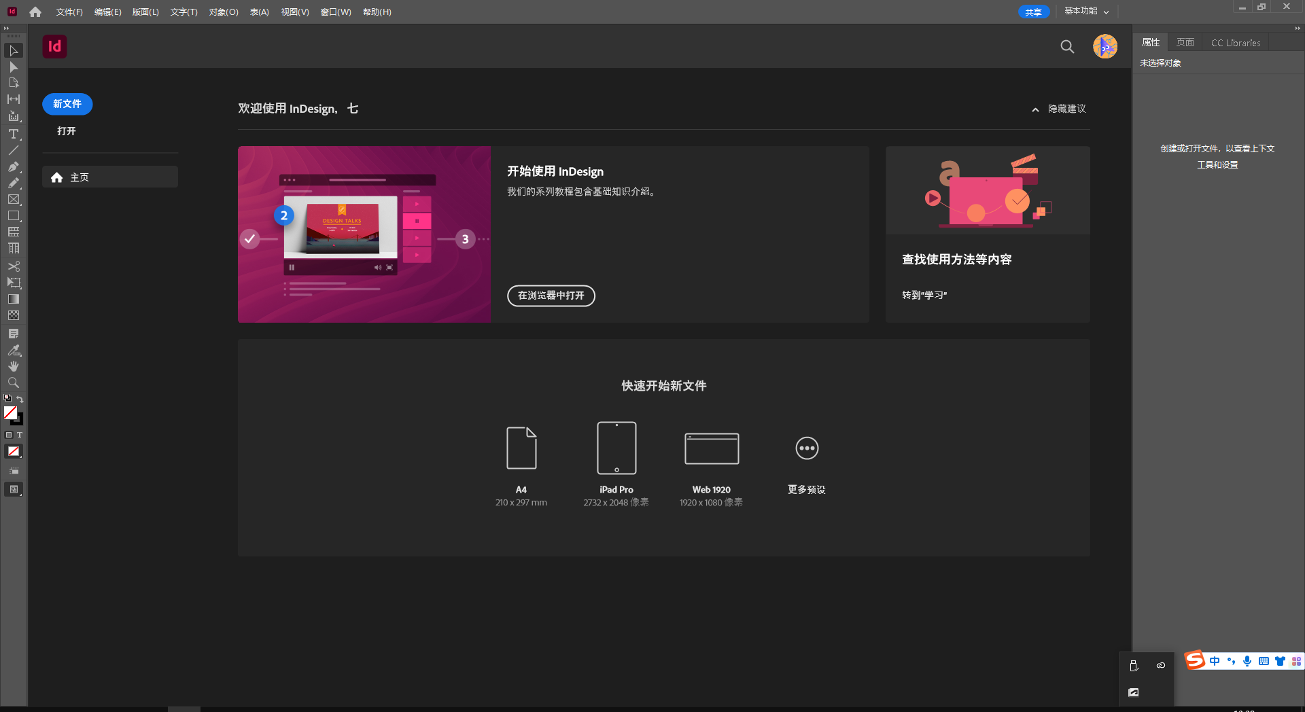The height and width of the screenshot is (712, 1305).
Task: Open the Screen Mode button
Action: [x=14, y=489]
